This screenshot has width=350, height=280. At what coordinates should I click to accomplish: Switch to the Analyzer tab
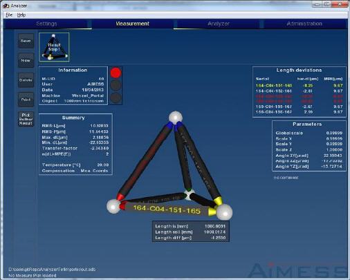(219, 24)
